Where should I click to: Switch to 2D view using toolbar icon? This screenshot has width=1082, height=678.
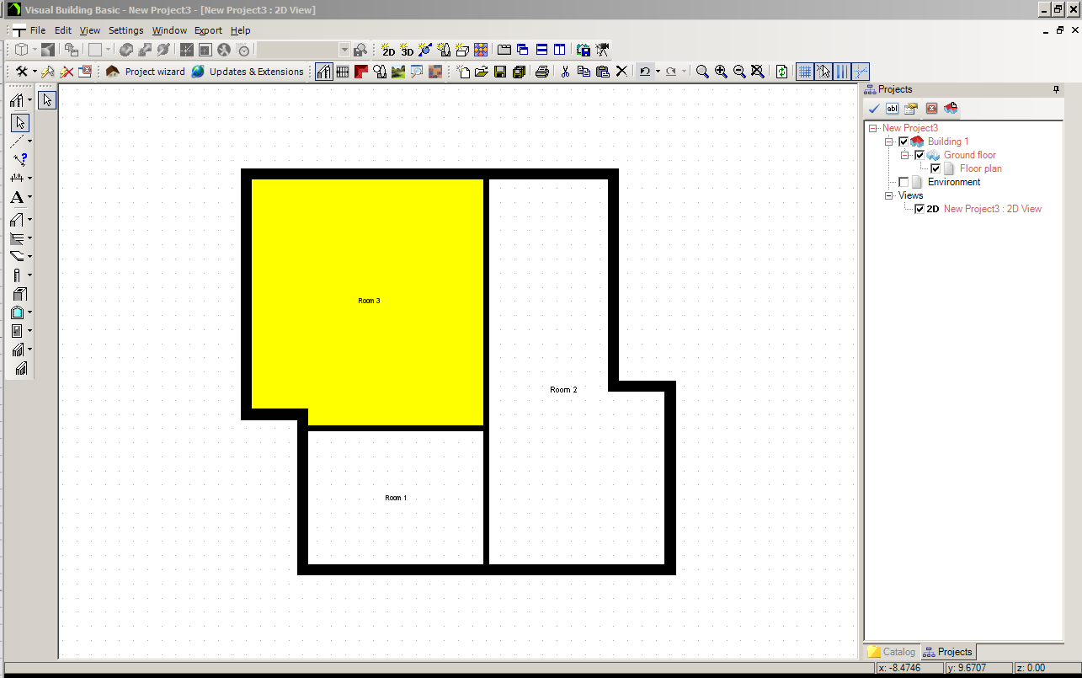pos(387,51)
